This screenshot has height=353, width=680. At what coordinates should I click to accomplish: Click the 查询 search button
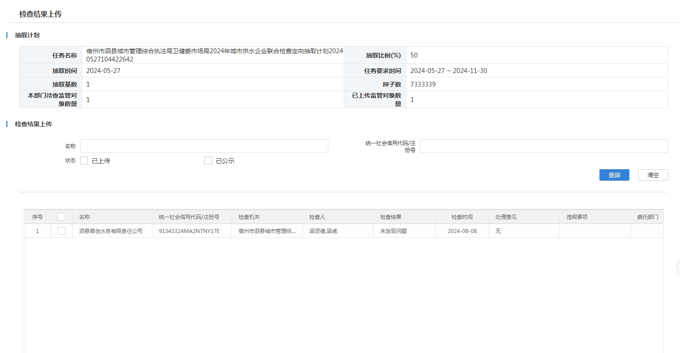[x=614, y=175]
